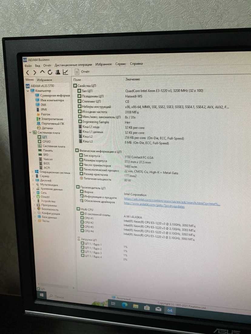The height and width of the screenshot is (334, 251).
Task: Open the Портативный ПК item
Action: [50, 124]
